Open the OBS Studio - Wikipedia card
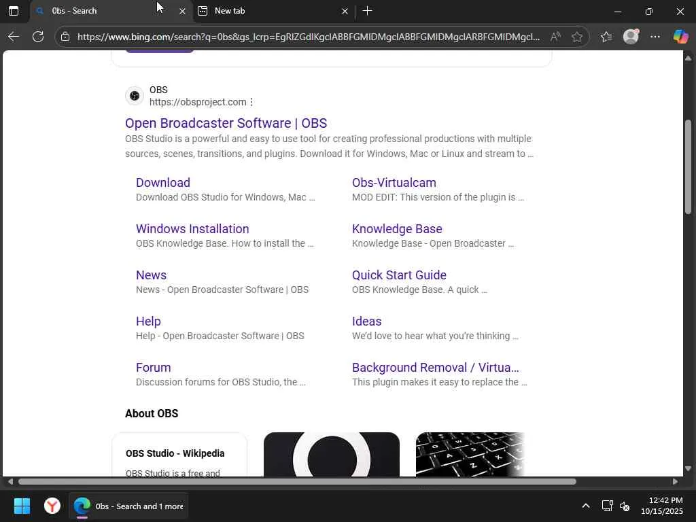The image size is (696, 522). pos(179,455)
